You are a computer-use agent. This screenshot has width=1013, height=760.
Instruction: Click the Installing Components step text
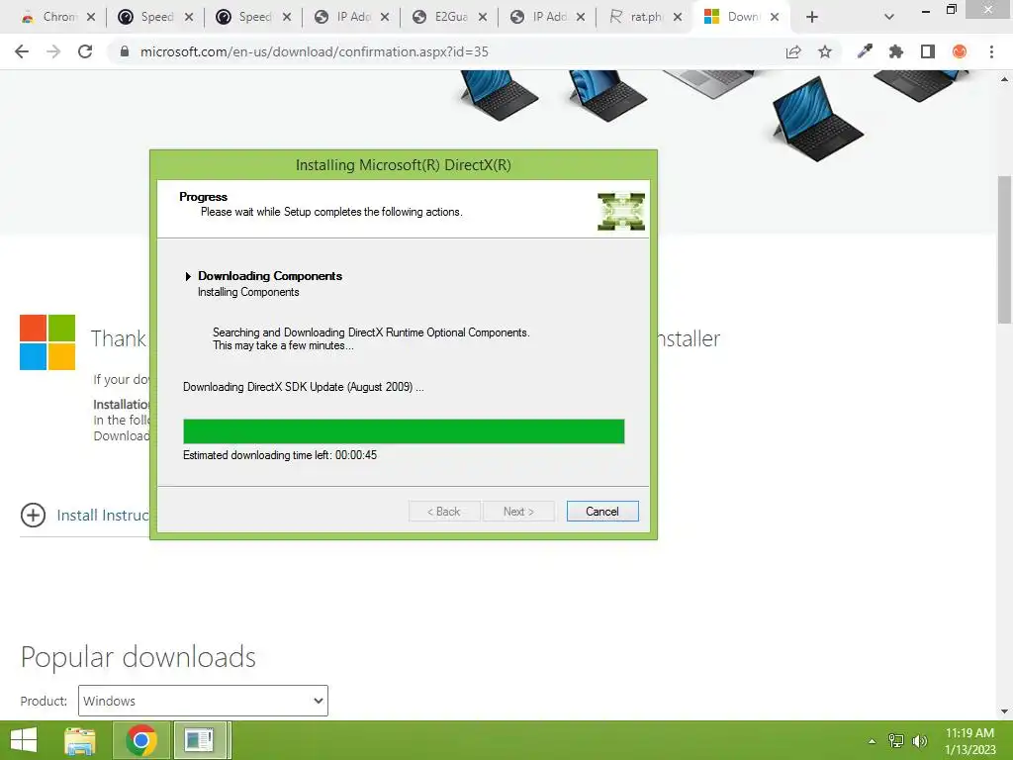(x=248, y=292)
